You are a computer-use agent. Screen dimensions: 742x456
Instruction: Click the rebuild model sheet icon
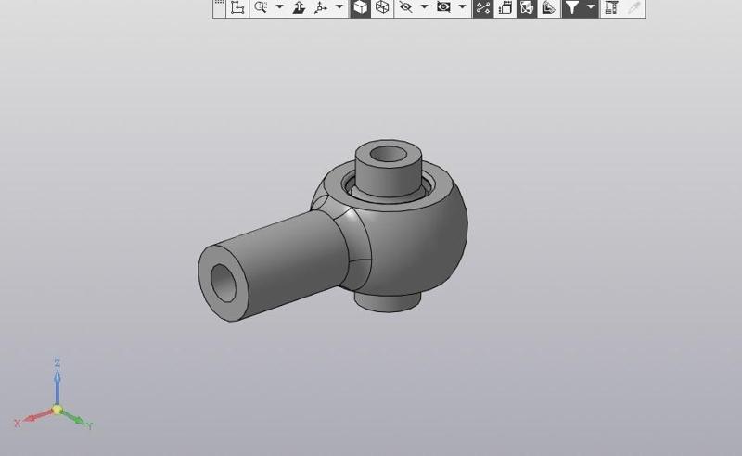point(505,7)
